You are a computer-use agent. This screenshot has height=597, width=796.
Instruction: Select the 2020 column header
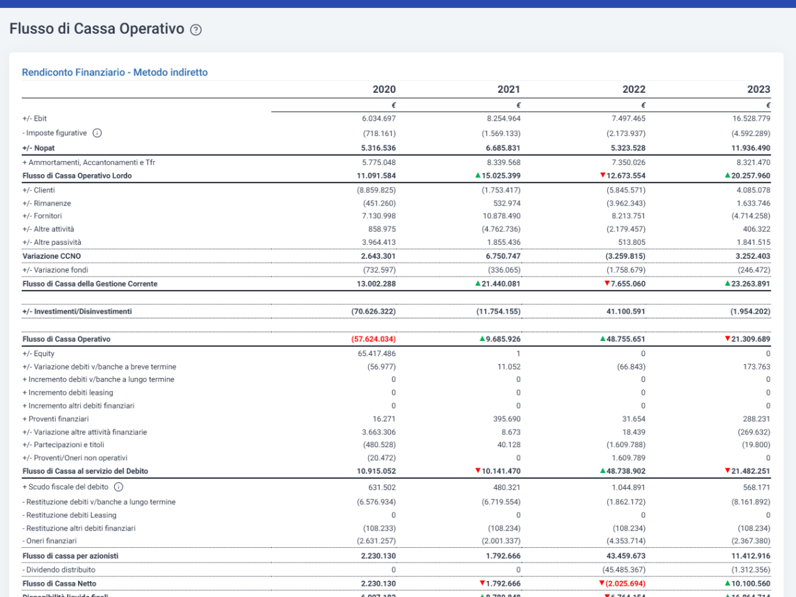384,90
